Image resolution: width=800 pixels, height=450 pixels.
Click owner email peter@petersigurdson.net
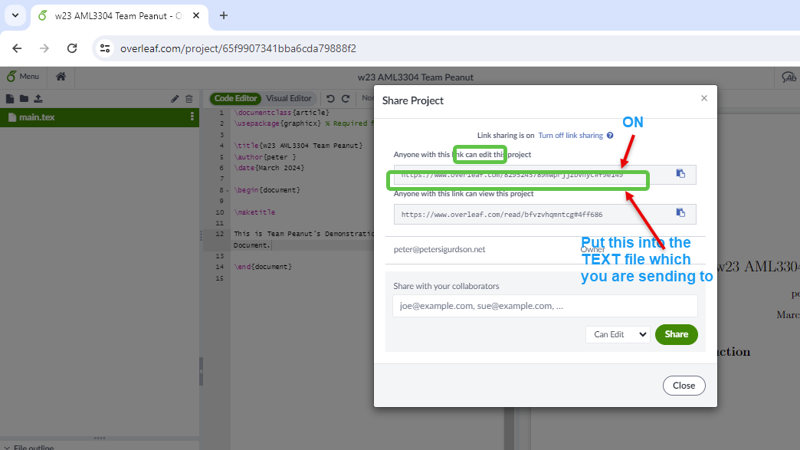tap(439, 249)
